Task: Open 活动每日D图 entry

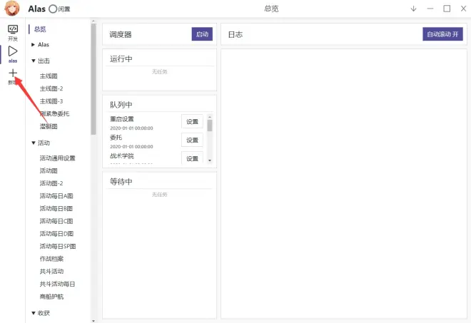Action: (56, 234)
